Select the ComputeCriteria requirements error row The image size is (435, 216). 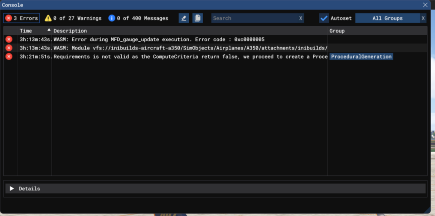pyautogui.click(x=190, y=56)
